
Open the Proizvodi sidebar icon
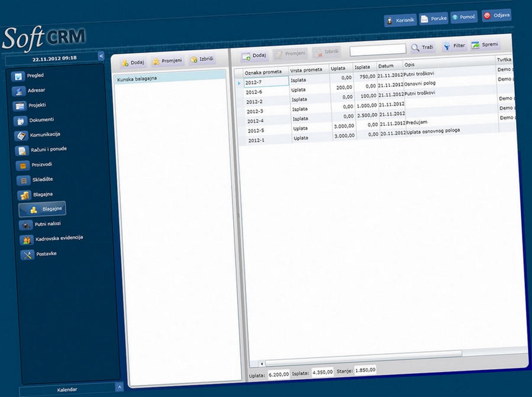click(22, 165)
